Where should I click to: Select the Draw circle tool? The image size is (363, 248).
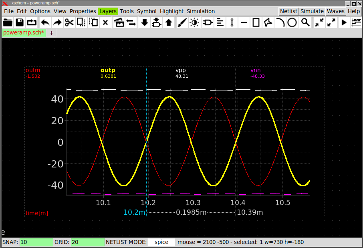point(292,22)
